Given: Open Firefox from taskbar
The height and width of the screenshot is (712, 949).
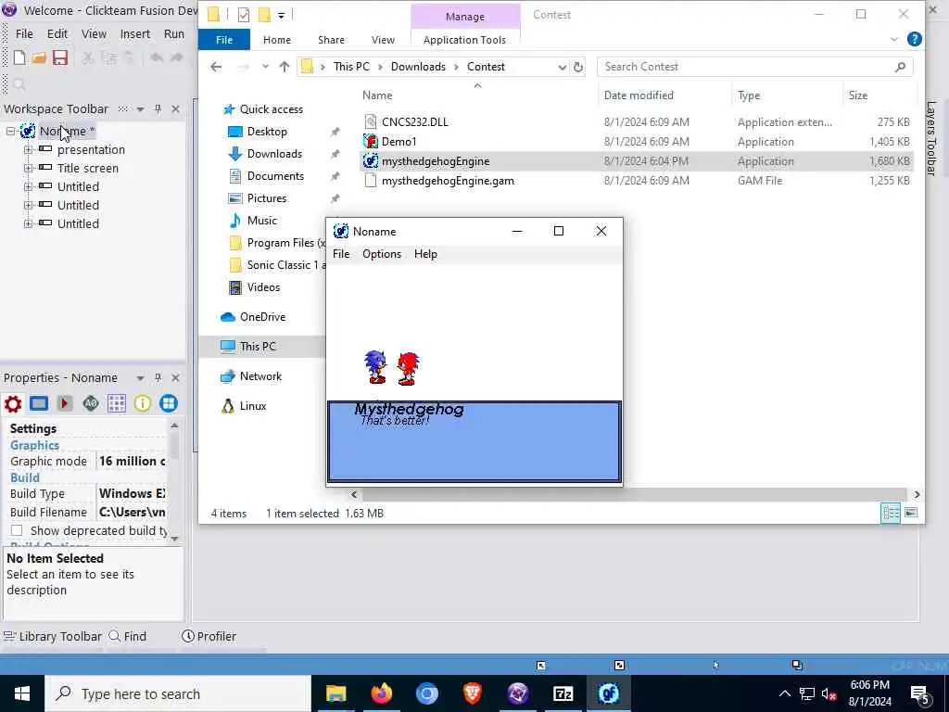Looking at the screenshot, I should (381, 693).
